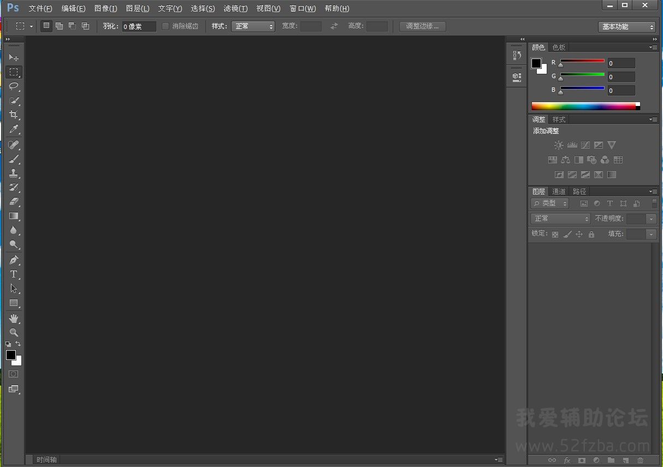Open the 时间轴 panel flyout menu
663x467 pixels.
[x=498, y=460]
